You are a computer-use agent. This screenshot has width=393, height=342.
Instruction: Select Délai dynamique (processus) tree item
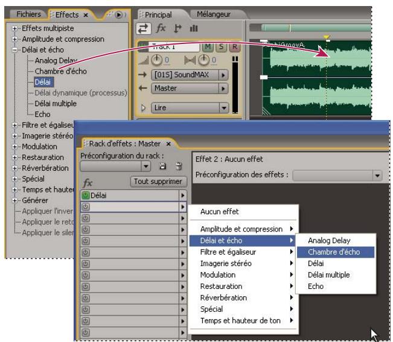81,93
